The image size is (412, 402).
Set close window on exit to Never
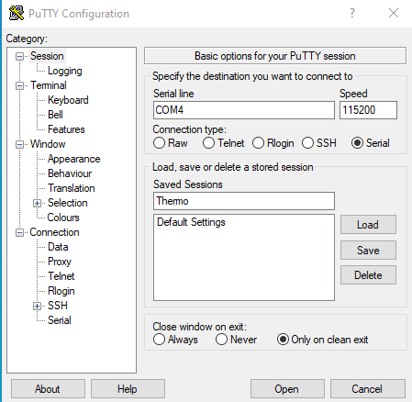[221, 340]
